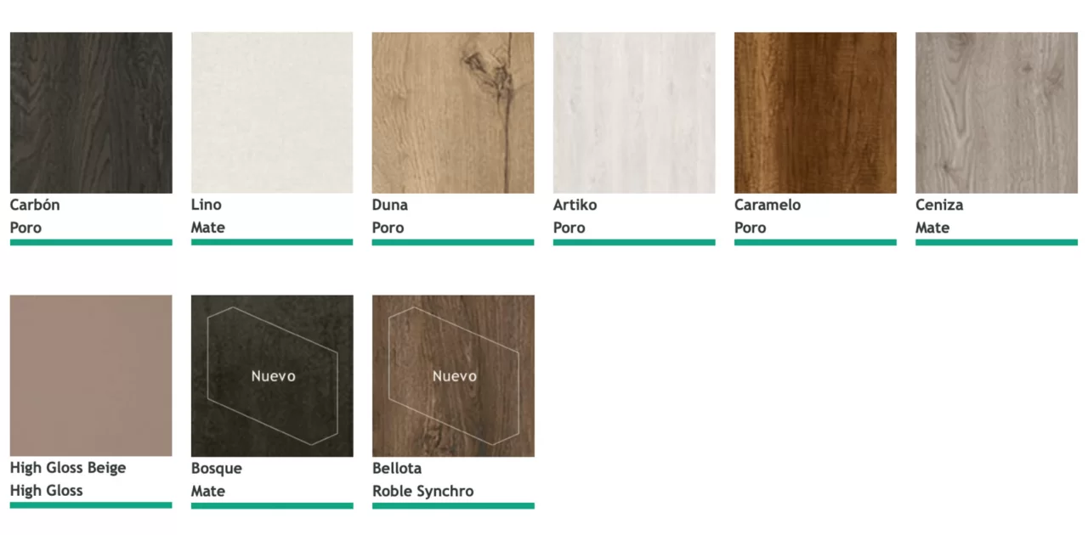Screen dimensions: 1088x535
Task: Pick the Ceniza grey wood swatch
Action: (x=996, y=113)
